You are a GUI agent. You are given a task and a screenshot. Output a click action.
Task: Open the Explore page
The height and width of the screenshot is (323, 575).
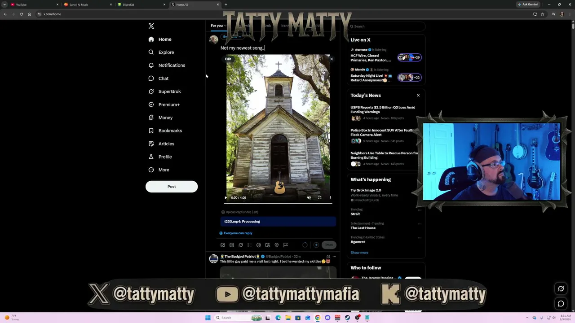pos(161,52)
